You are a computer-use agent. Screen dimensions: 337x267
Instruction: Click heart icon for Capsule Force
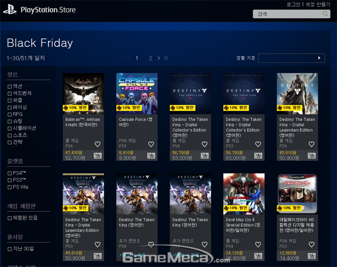pos(151,144)
